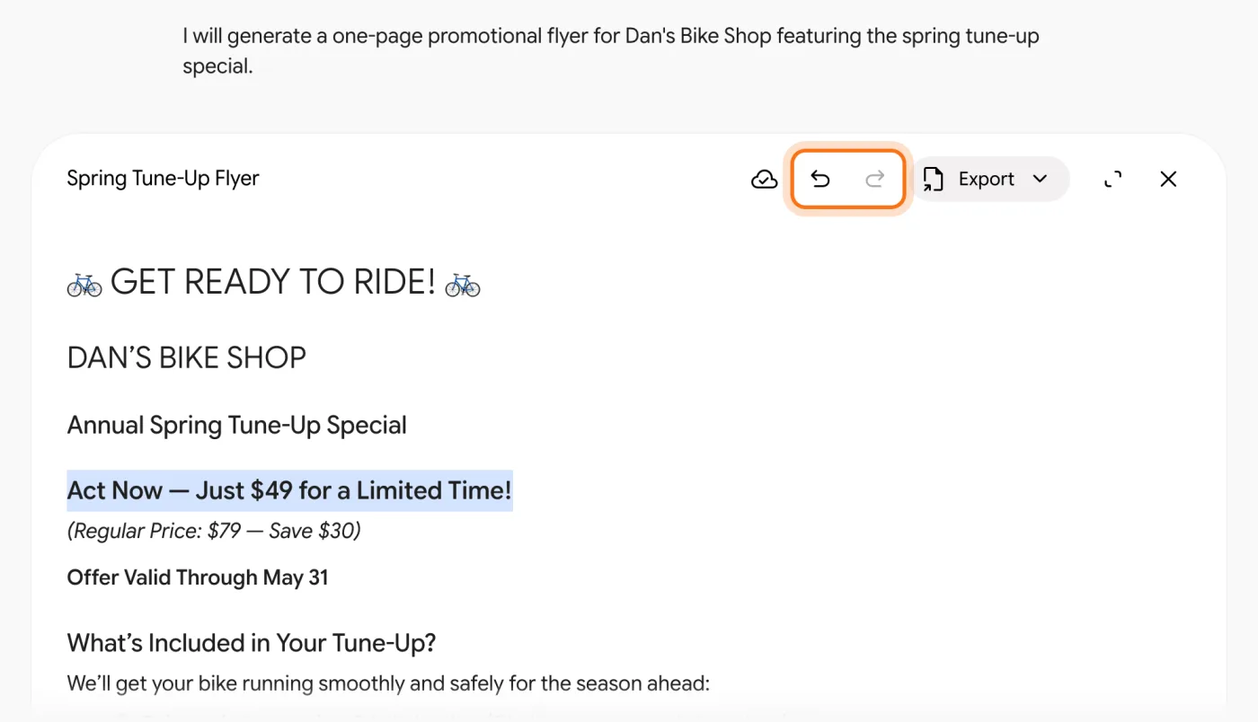The image size is (1258, 722).
Task: Redo the undone edit
Action: (x=874, y=180)
